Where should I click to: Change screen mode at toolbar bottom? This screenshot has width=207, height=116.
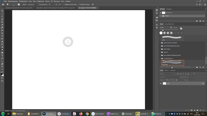click(2, 81)
